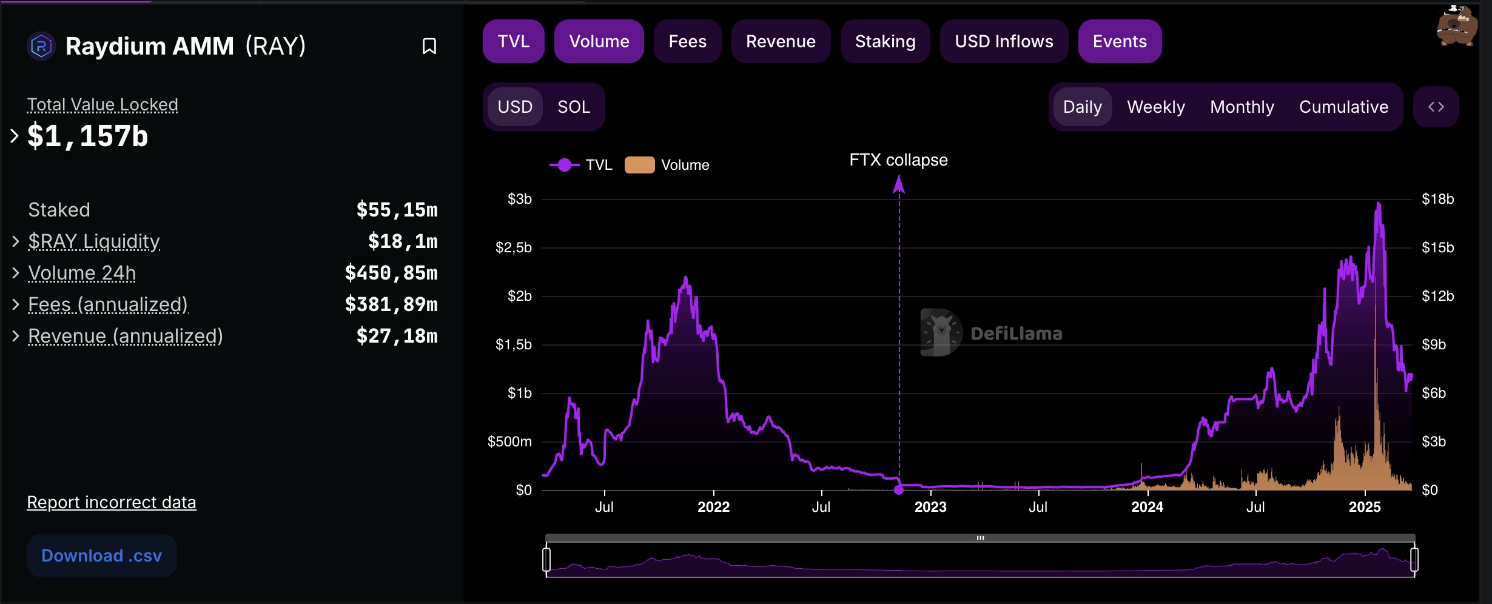1492x604 pixels.
Task: Open embed code with angle brackets icon
Action: coord(1436,107)
